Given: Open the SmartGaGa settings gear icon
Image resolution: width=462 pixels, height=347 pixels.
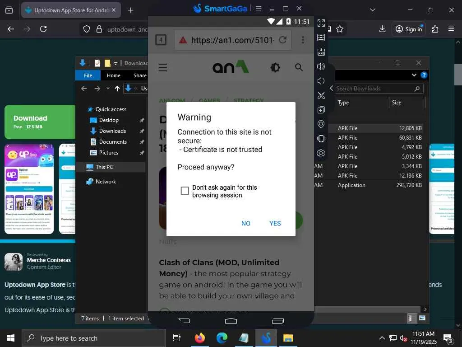Looking at the screenshot, I should click(321, 153).
